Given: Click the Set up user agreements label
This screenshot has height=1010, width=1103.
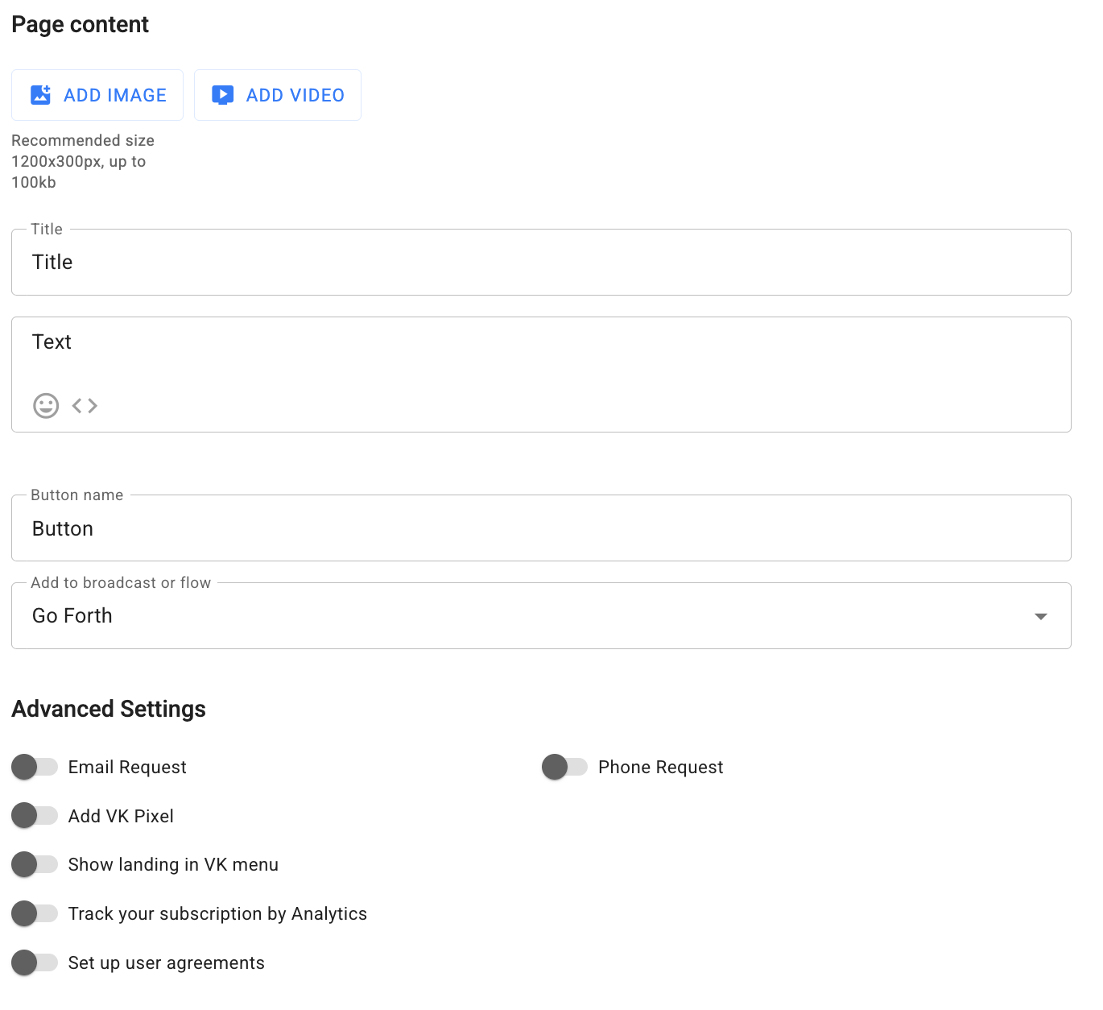Looking at the screenshot, I should click(166, 963).
